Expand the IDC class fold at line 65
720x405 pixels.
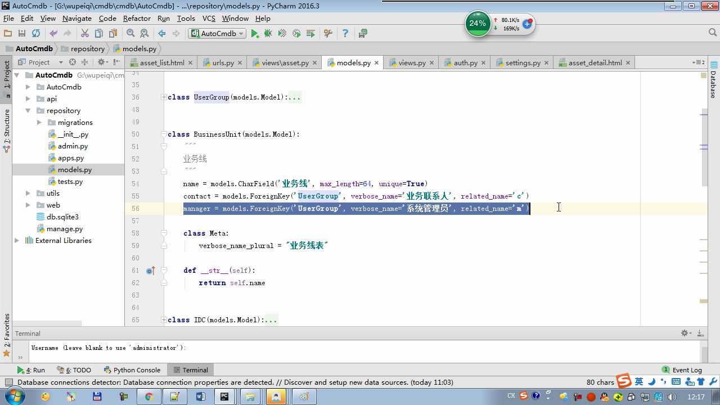point(164,320)
